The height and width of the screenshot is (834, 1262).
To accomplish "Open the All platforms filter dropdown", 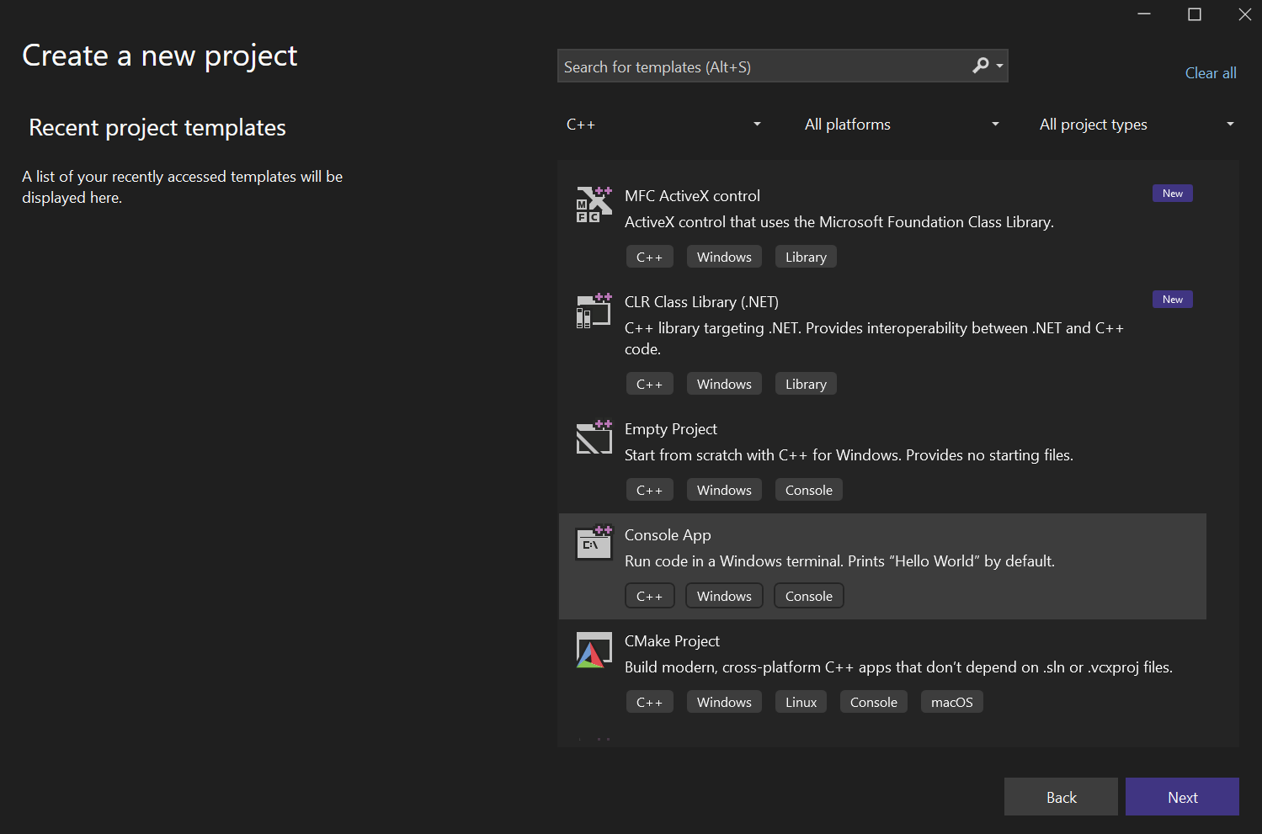I will point(902,125).
